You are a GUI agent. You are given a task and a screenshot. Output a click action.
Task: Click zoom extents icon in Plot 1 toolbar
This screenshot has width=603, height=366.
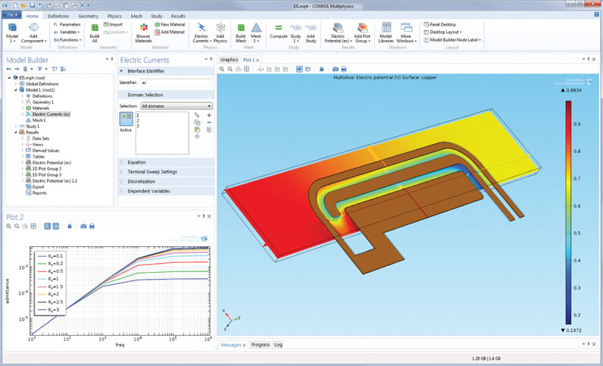coord(246,69)
